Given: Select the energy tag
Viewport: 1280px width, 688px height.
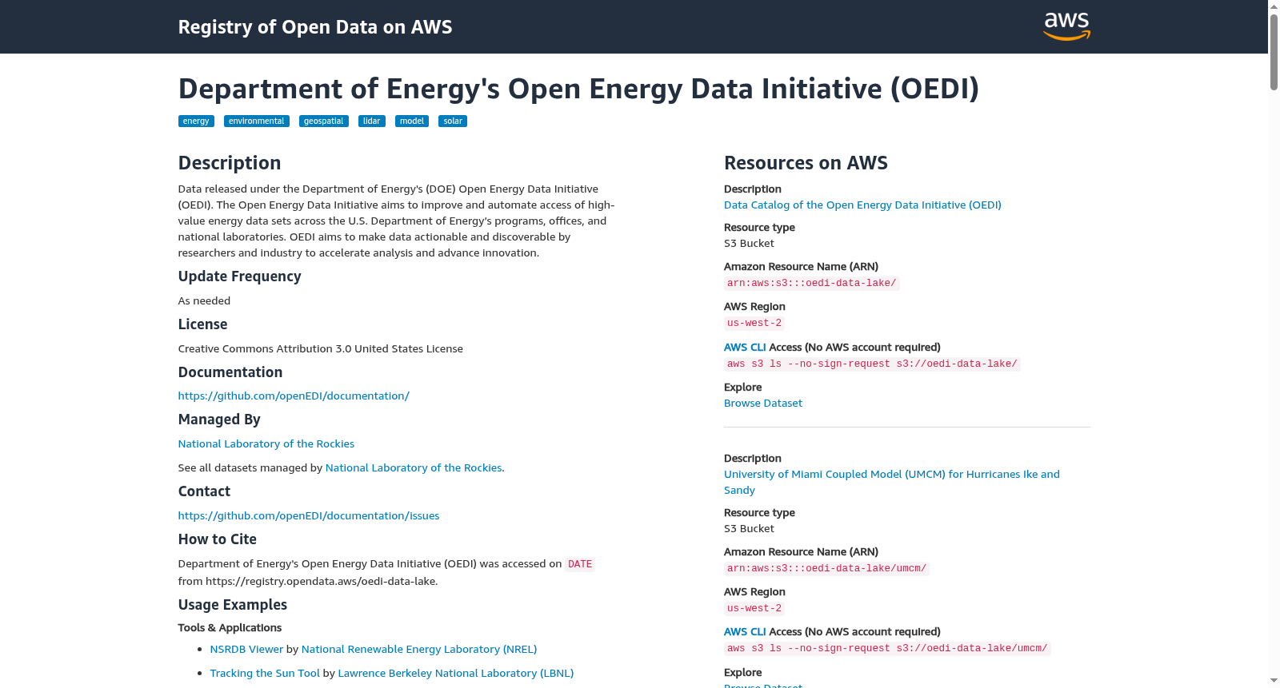Looking at the screenshot, I should click(196, 121).
